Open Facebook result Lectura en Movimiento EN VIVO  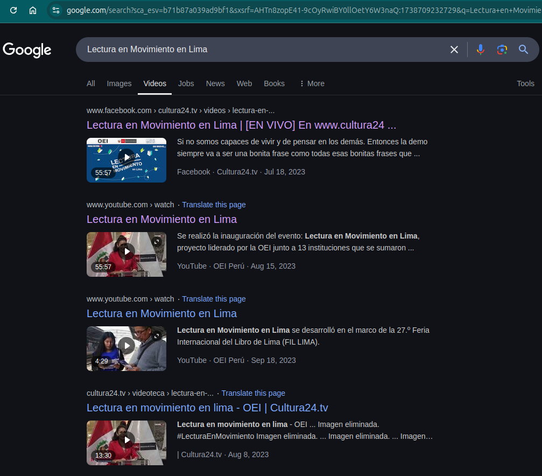pyautogui.click(x=241, y=125)
